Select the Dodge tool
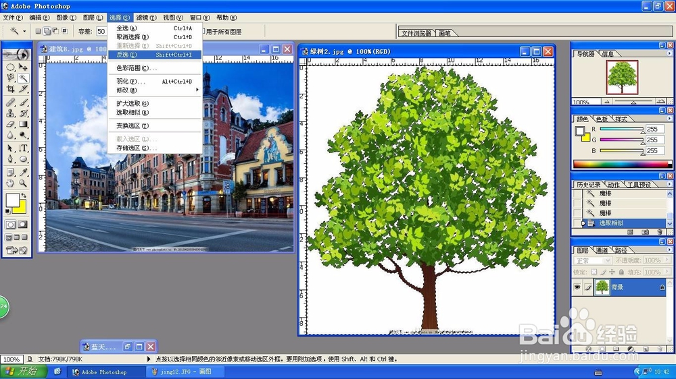Viewport: 676px width, 379px height. coord(23,135)
